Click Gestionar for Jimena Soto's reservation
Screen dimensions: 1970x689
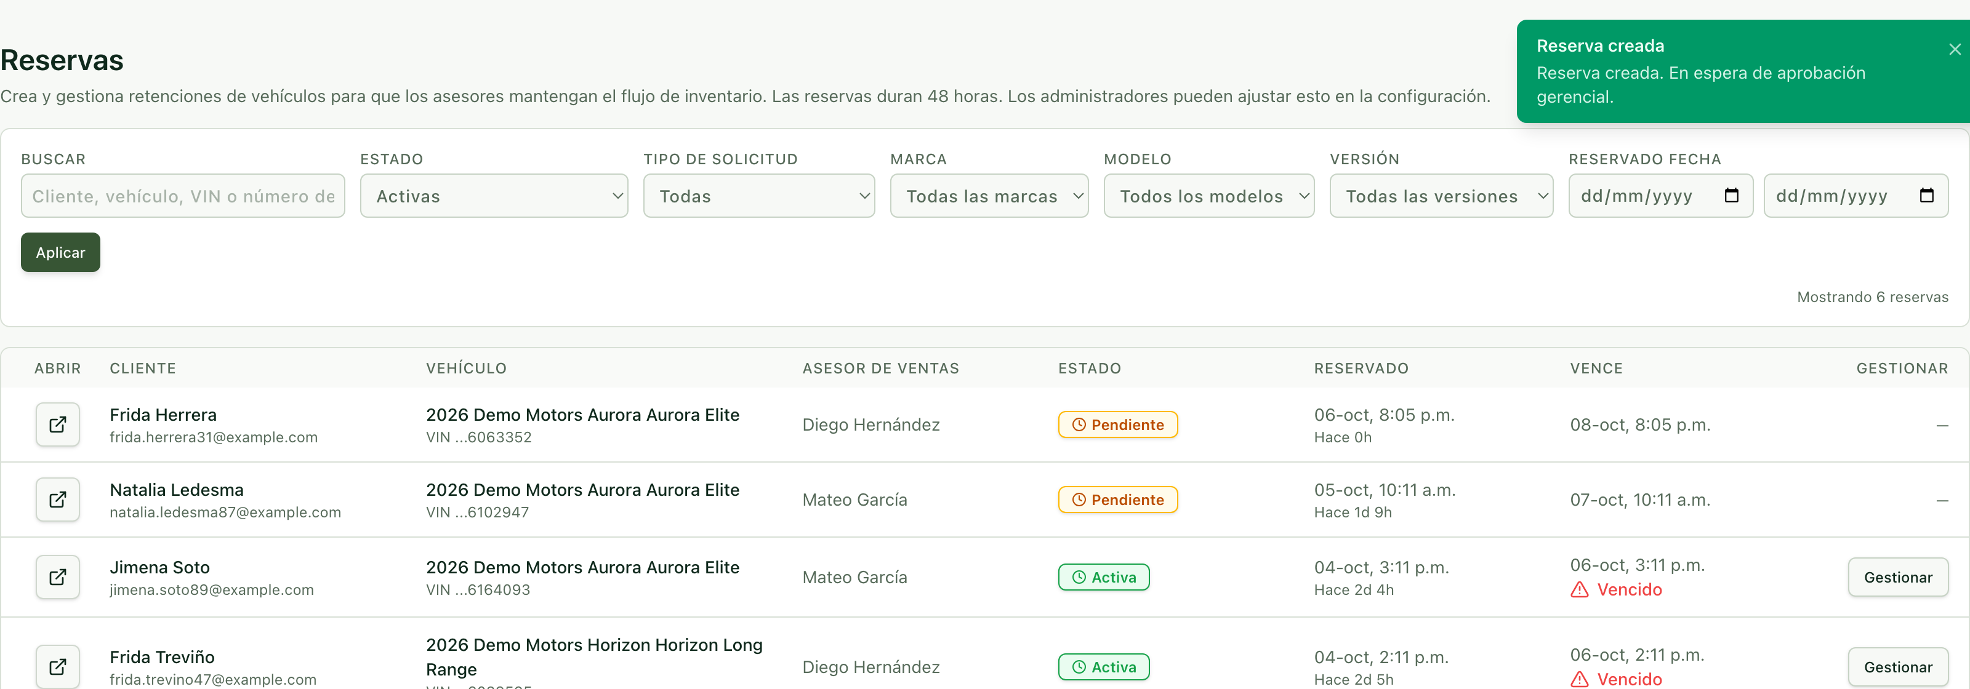pos(1897,578)
